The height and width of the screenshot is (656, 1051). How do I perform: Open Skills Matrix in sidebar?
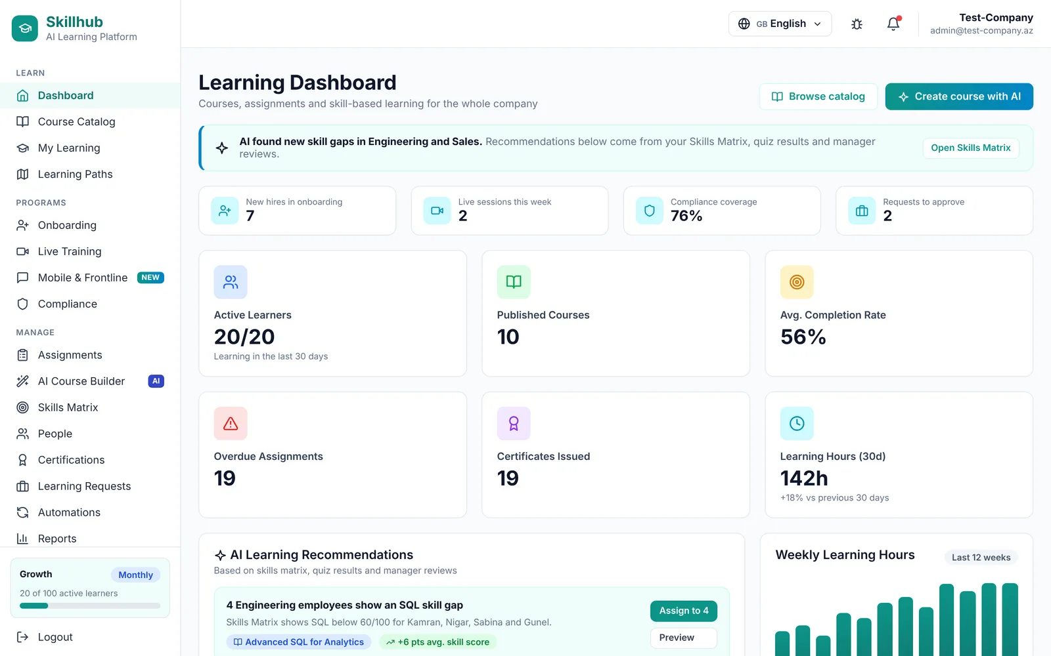click(90, 407)
